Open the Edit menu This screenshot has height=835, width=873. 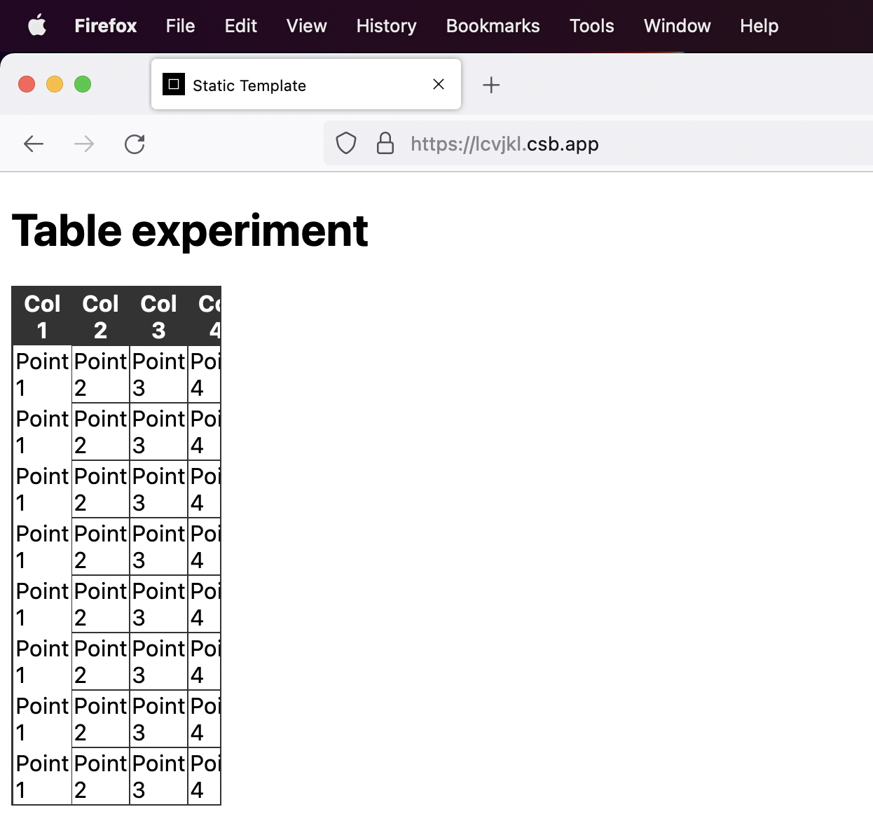[241, 26]
